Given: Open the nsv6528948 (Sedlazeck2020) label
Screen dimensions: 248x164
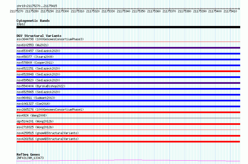Looking at the screenshot, I should 38,74.
